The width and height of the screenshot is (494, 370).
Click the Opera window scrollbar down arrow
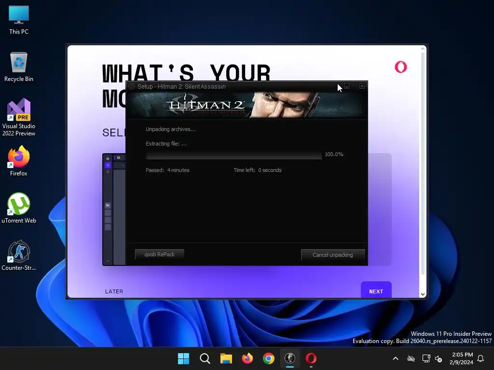point(423,294)
